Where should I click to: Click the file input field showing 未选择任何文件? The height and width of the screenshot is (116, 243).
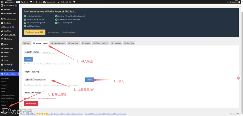(54, 80)
